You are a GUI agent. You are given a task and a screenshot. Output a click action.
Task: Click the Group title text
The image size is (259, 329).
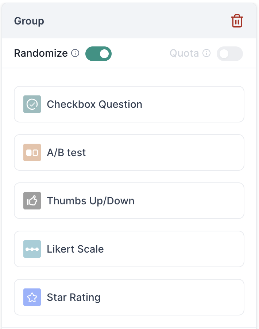tap(29, 21)
